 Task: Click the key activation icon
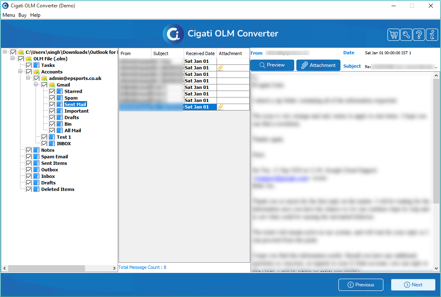[x=406, y=35]
